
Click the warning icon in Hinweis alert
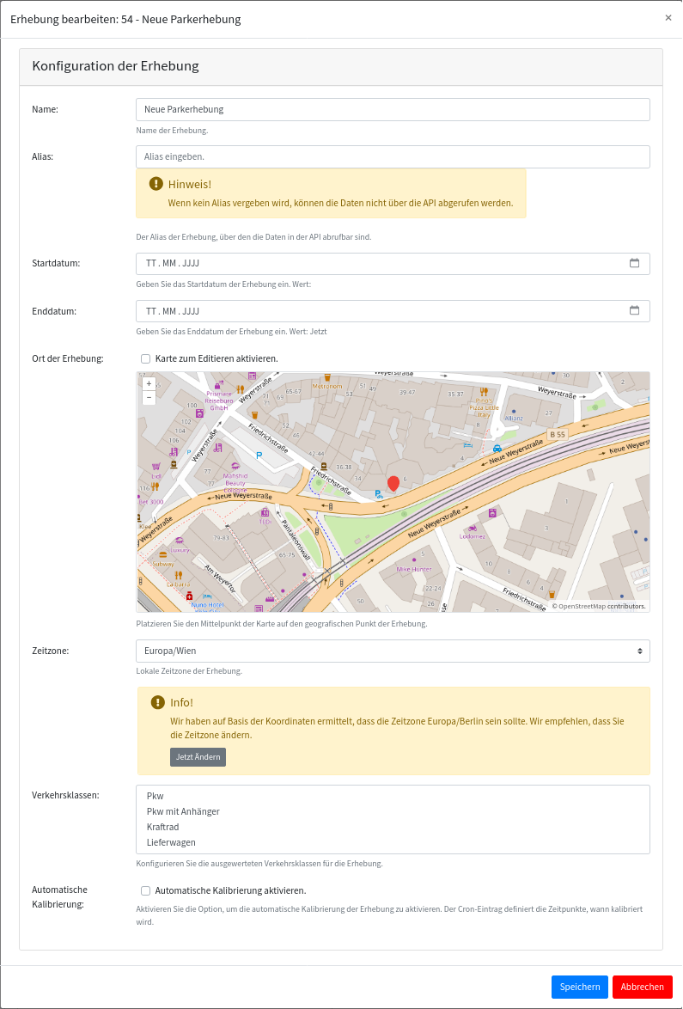coord(156,184)
